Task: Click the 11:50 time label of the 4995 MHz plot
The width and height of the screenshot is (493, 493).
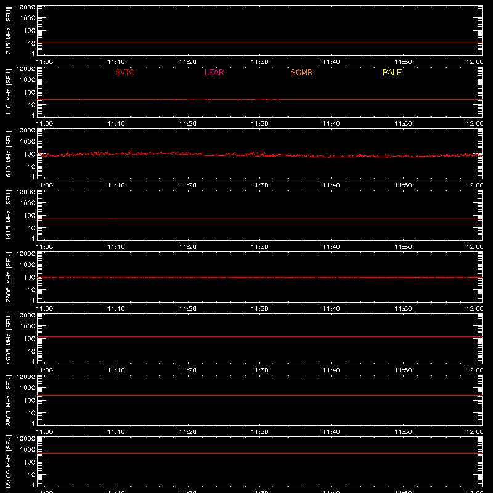Action: point(403,370)
